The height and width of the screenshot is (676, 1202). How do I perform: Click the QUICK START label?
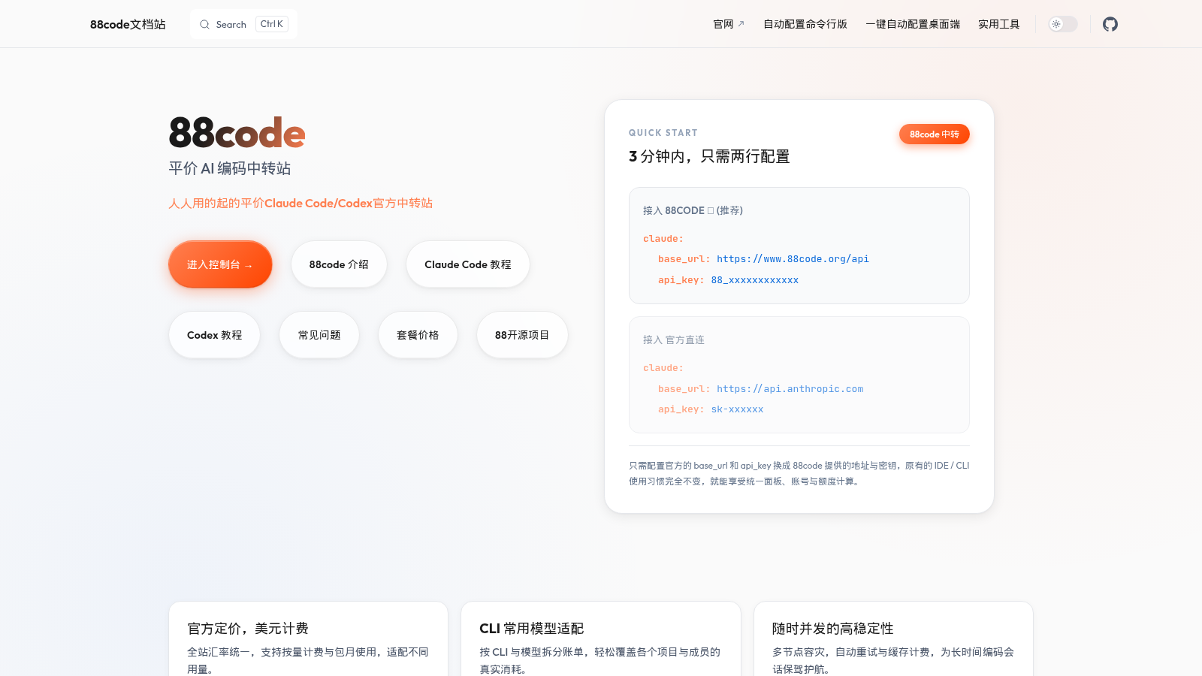(x=663, y=133)
